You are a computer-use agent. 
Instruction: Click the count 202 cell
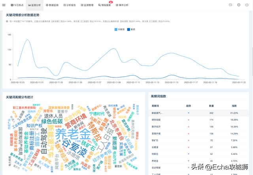(x=211, y=113)
